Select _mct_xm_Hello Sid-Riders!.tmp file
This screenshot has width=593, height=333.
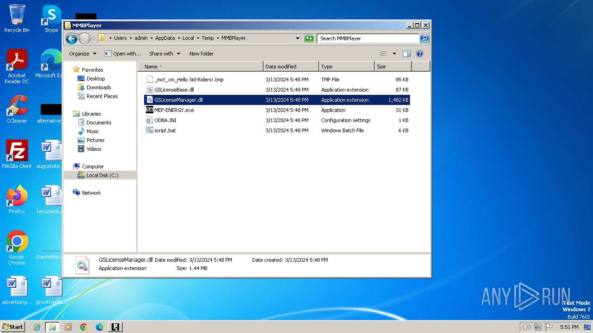tap(277, 80)
